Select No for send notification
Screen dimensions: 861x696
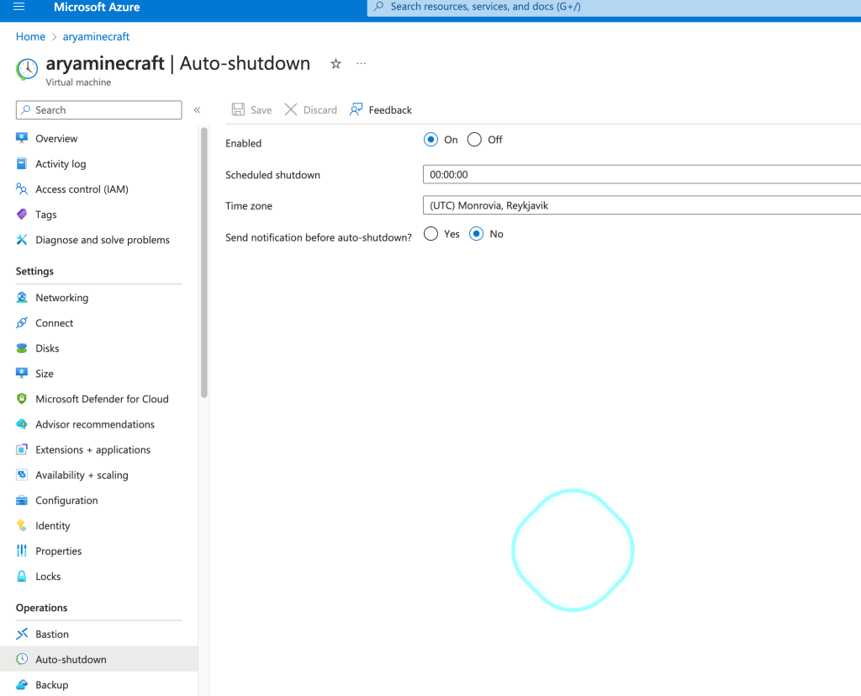click(477, 234)
